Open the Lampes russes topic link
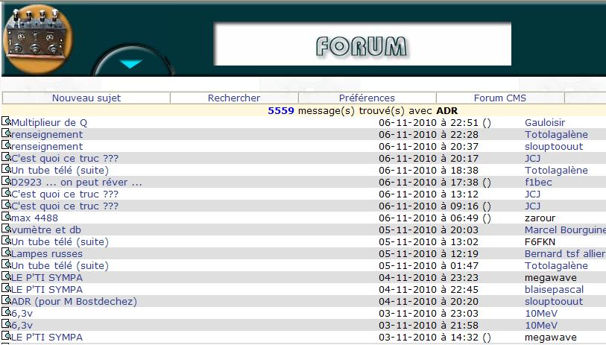 pyautogui.click(x=47, y=253)
